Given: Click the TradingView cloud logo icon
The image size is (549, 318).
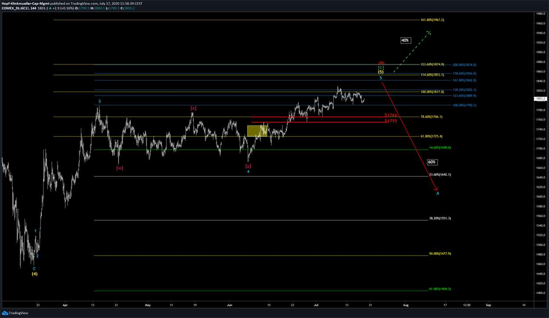Looking at the screenshot, I should pos(6,313).
